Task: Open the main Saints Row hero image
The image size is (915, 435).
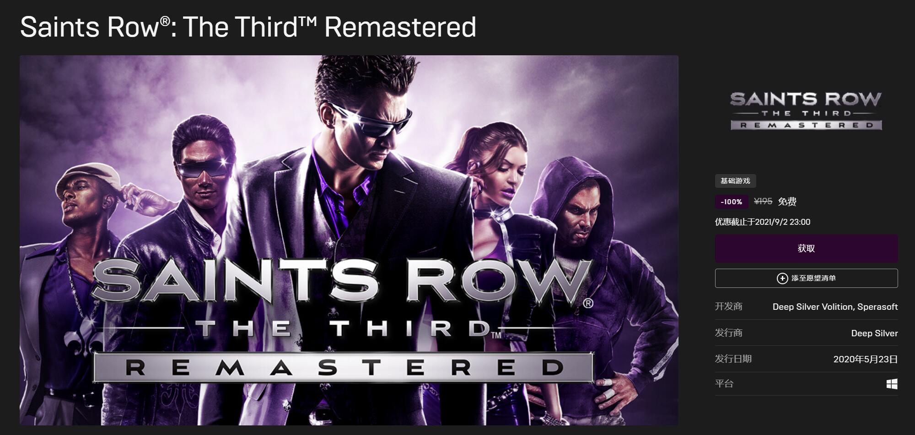Action: coord(349,240)
